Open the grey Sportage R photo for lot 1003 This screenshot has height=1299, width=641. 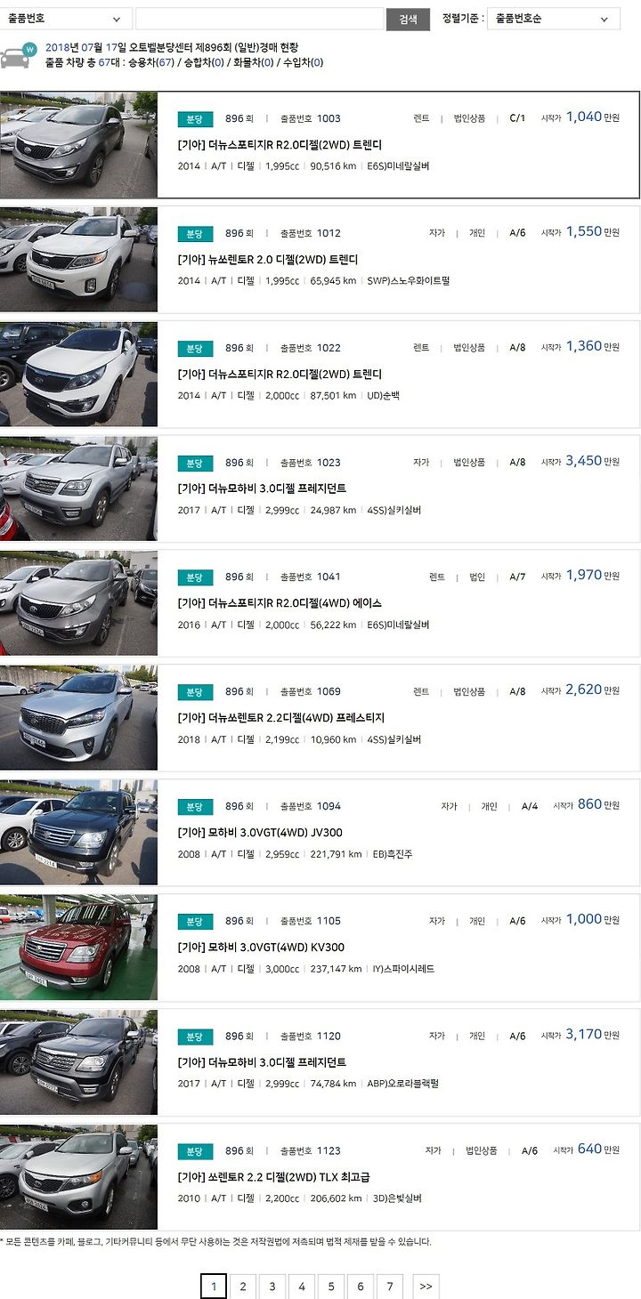pos(78,144)
